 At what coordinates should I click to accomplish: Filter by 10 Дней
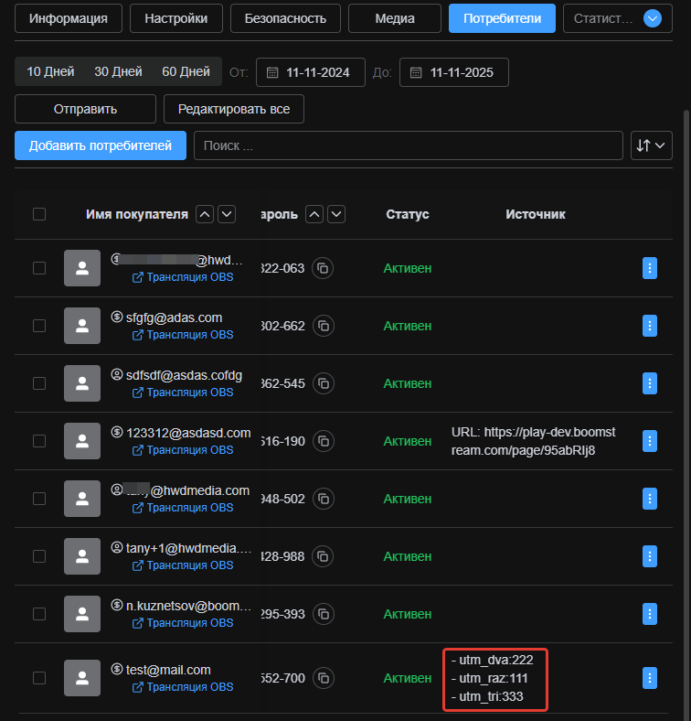click(x=50, y=71)
